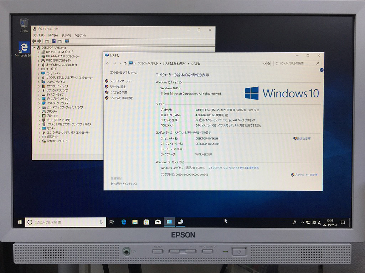Click the help icon in Device Manager toolbar
The image size is (365, 273).
54,41
